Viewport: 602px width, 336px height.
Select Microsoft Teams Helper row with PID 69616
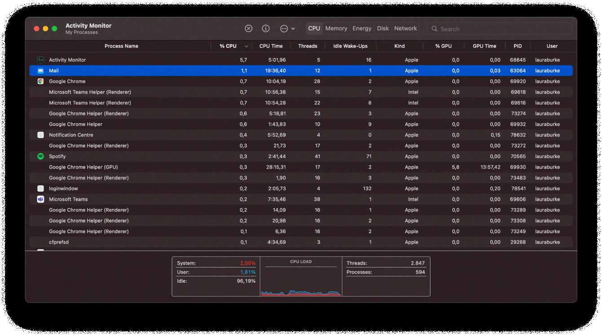coord(301,103)
